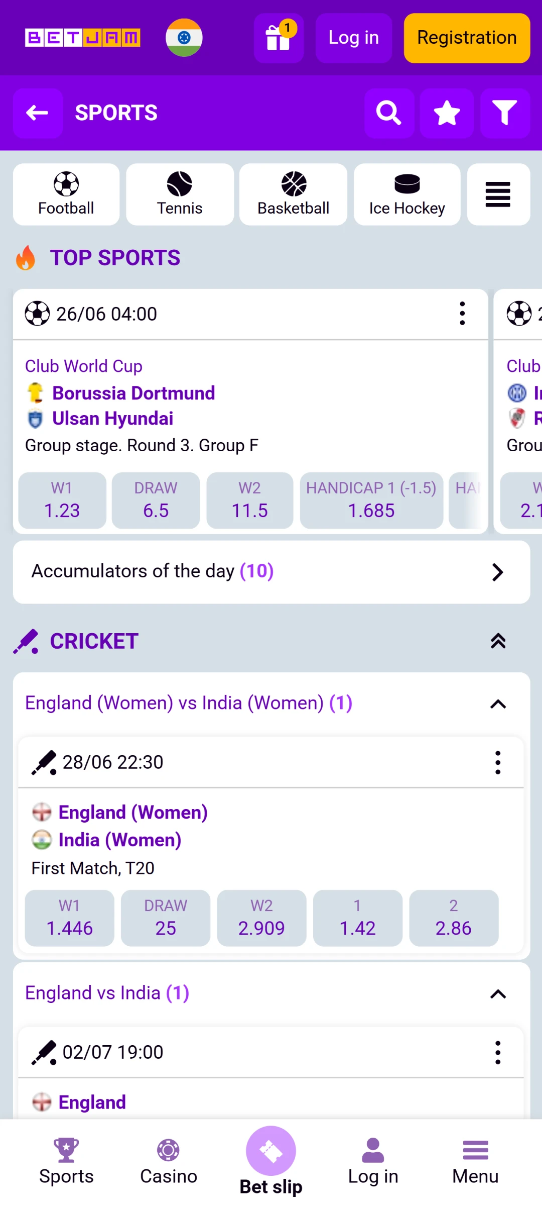Screen dimensions: 542x1206
Task: Click the top Log in button
Action: 353,38
